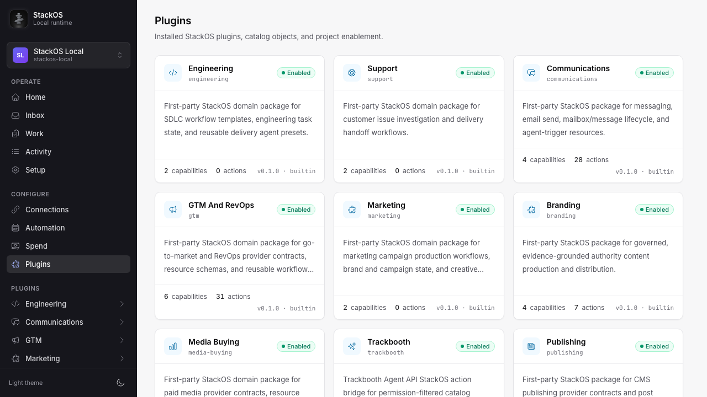Click the Engineering card code icon
This screenshot has height=397, width=707.
pos(173,73)
